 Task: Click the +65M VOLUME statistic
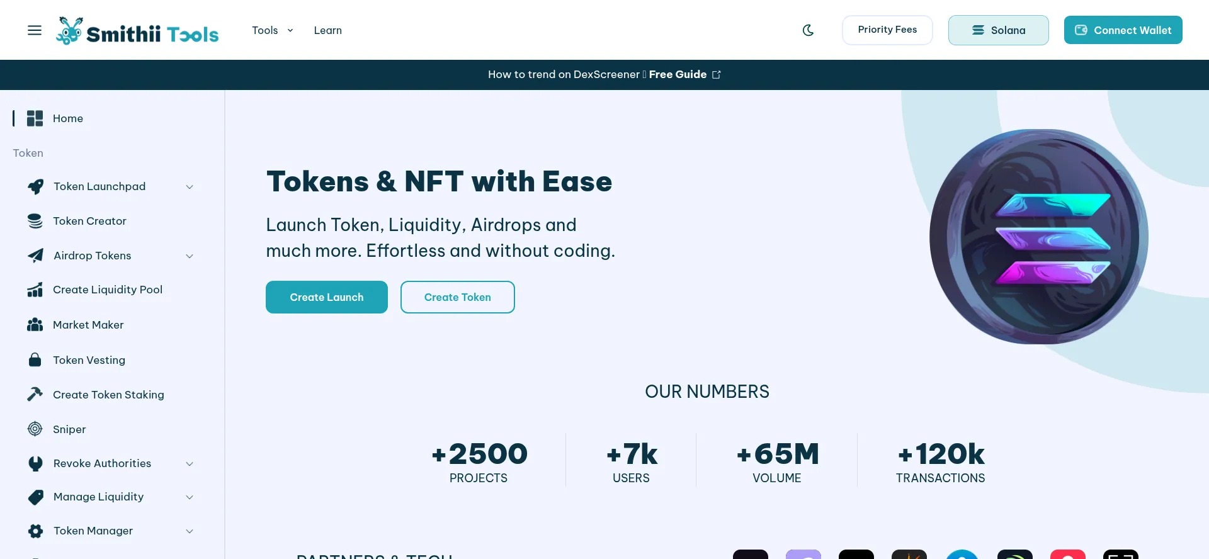click(777, 461)
